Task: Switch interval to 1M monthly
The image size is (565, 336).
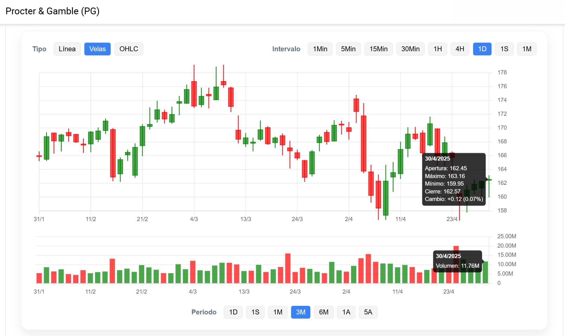Action: pos(526,49)
